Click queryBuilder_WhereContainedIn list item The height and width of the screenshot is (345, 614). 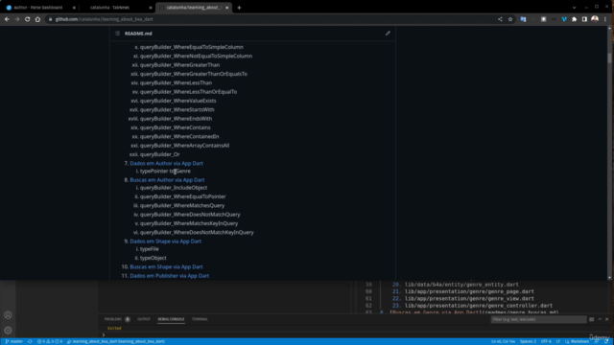click(179, 136)
